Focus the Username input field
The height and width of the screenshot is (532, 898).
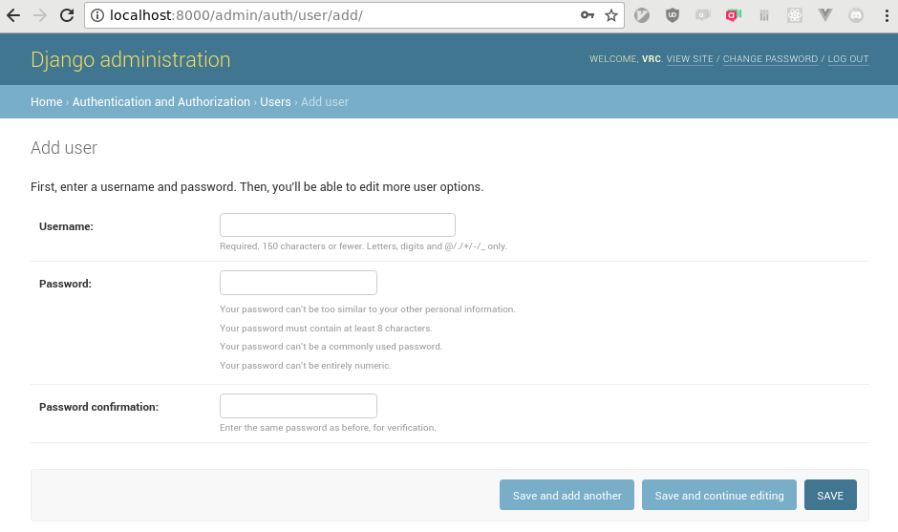coord(337,225)
